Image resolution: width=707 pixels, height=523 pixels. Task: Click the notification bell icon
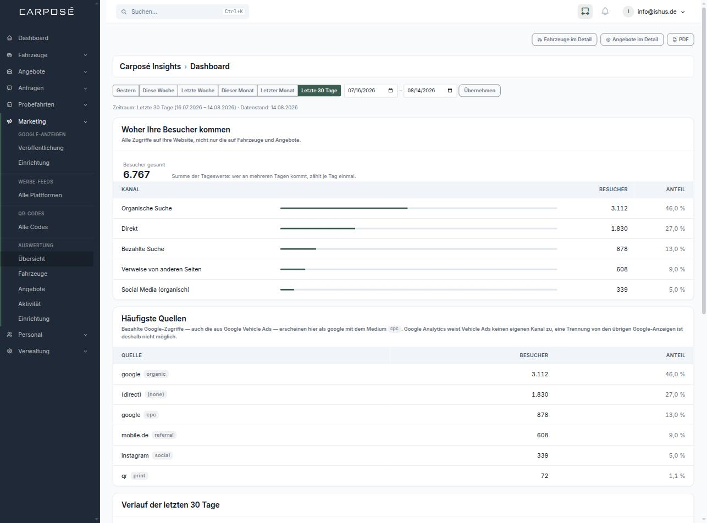tap(605, 12)
